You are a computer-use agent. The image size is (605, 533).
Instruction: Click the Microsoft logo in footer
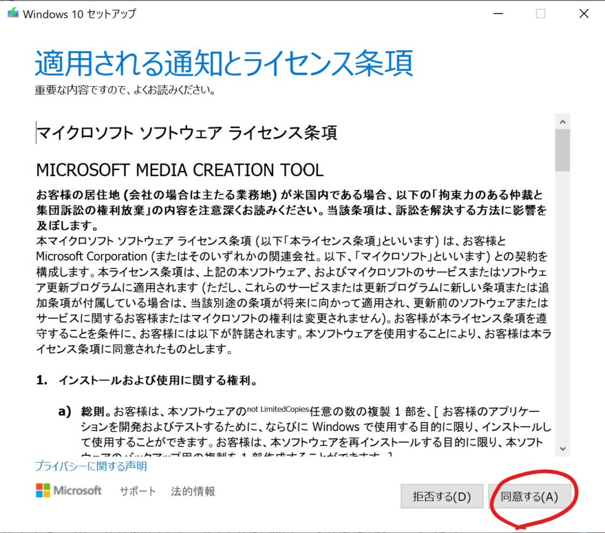69,491
